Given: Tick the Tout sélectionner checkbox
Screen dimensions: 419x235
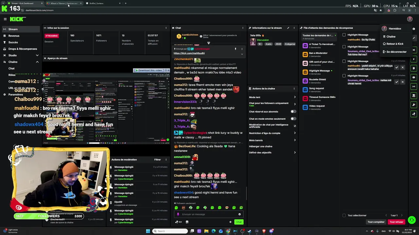Looking at the screenshot, I should click(x=344, y=215).
